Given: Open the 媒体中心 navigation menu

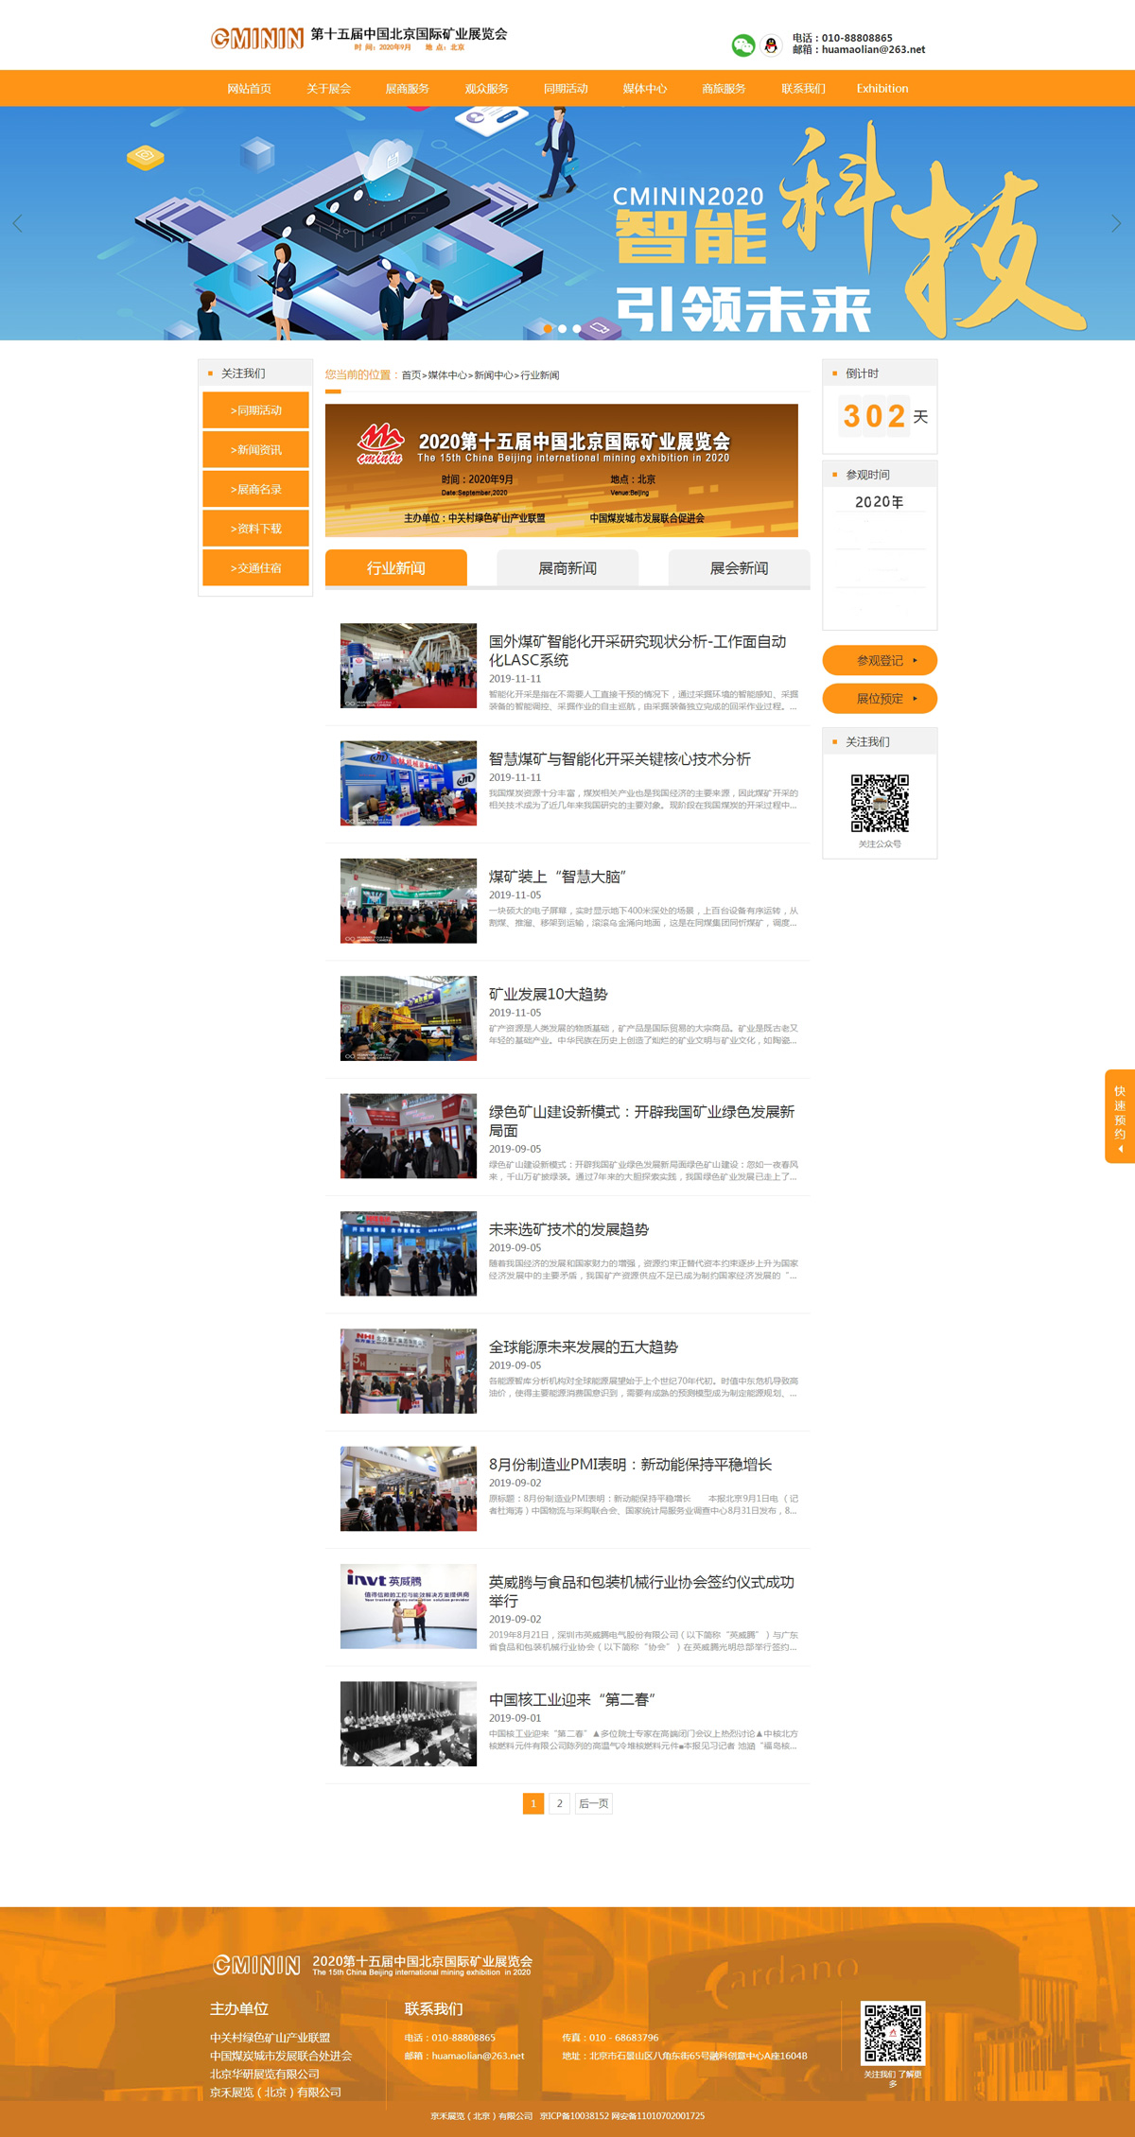Looking at the screenshot, I should [644, 89].
